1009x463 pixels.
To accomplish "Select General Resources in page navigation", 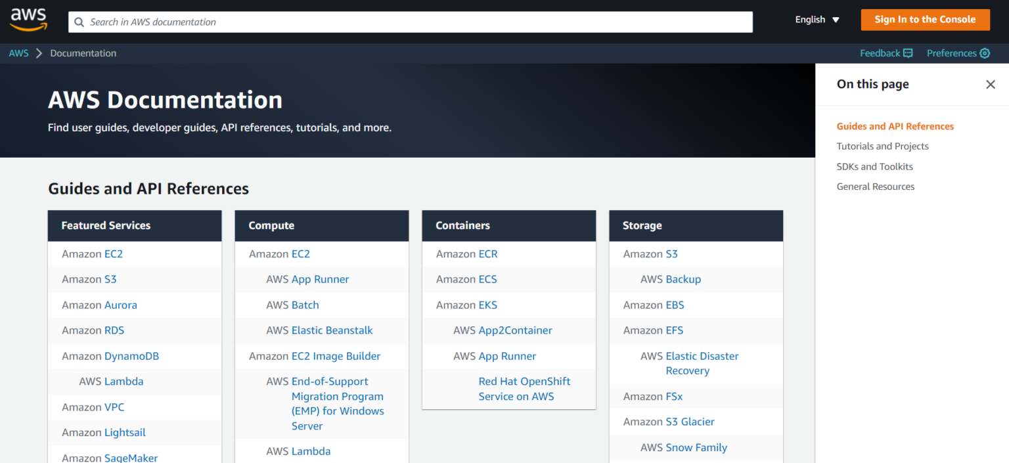I will [x=875, y=187].
